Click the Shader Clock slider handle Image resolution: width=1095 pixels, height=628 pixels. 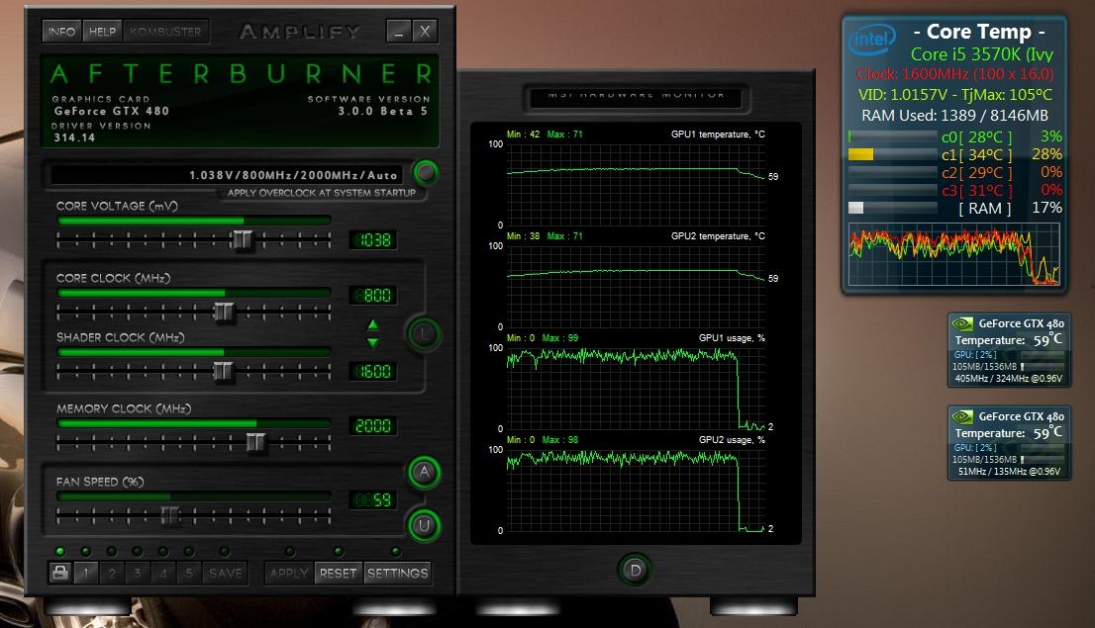point(223,371)
